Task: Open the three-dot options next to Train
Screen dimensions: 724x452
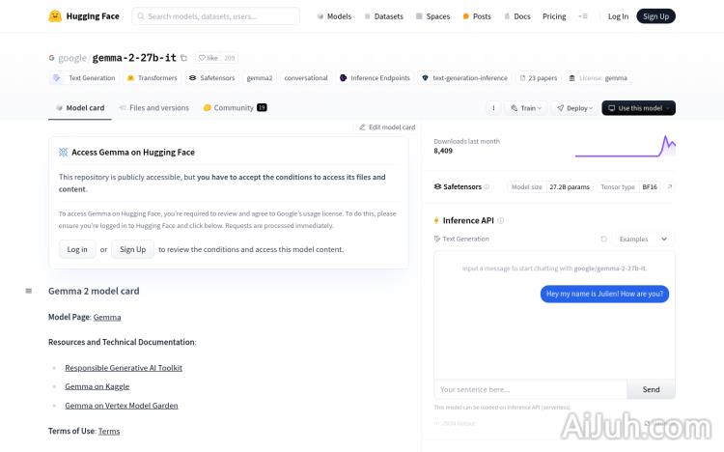Action: coord(493,108)
